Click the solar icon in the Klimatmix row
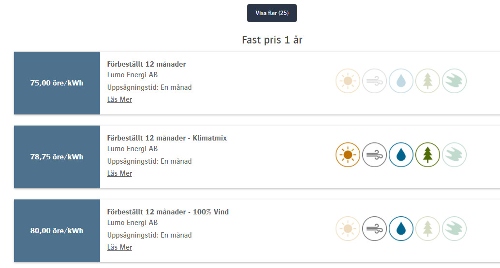 348,155
